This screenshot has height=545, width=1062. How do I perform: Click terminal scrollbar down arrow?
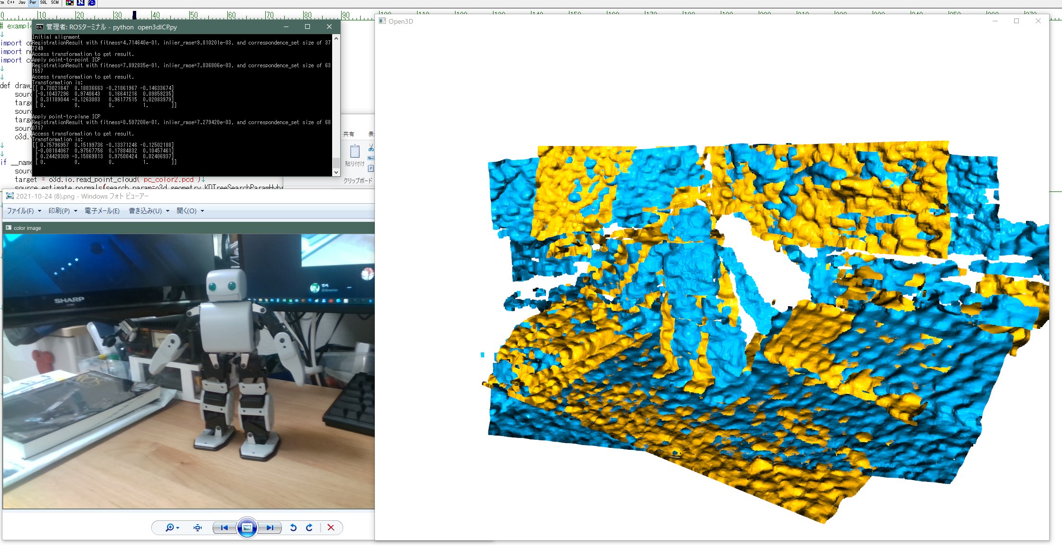[336, 173]
